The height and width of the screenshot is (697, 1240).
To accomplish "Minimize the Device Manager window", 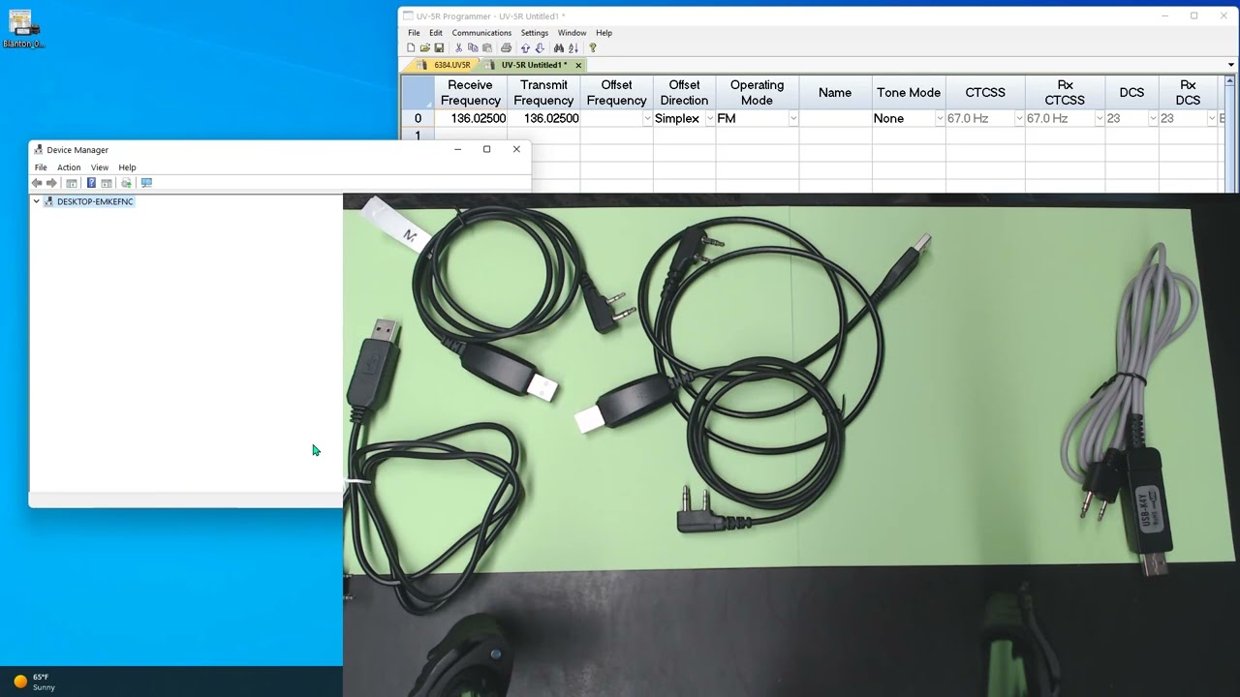I will coord(457,149).
